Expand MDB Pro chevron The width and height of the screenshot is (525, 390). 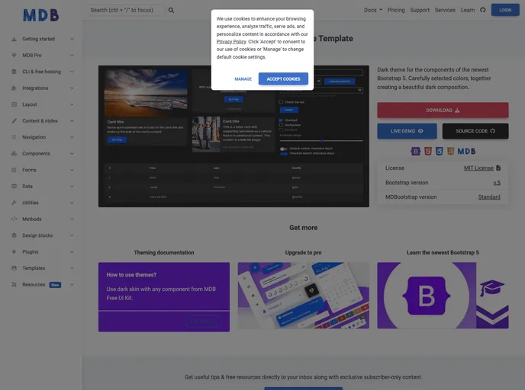[72, 56]
